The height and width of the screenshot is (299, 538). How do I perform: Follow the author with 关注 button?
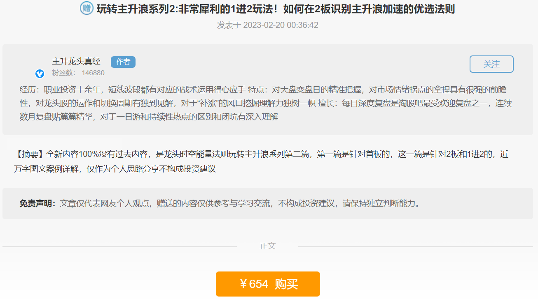(491, 64)
